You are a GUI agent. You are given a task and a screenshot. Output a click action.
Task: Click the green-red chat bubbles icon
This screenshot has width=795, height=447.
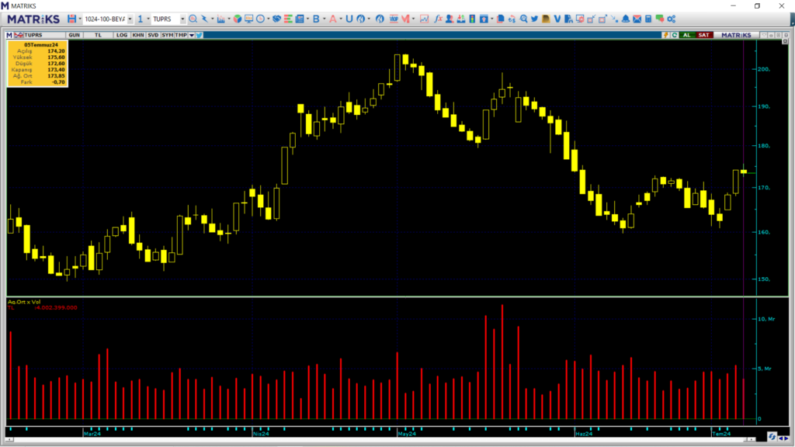660,19
